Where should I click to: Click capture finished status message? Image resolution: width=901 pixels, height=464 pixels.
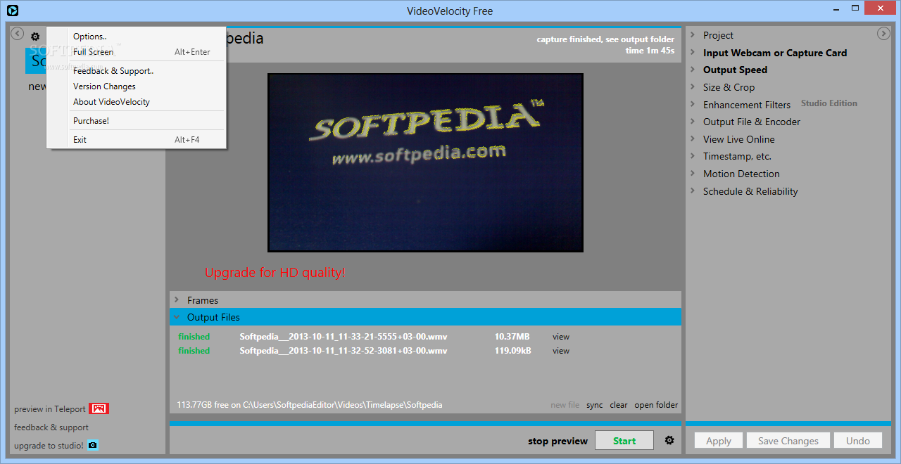pos(605,39)
